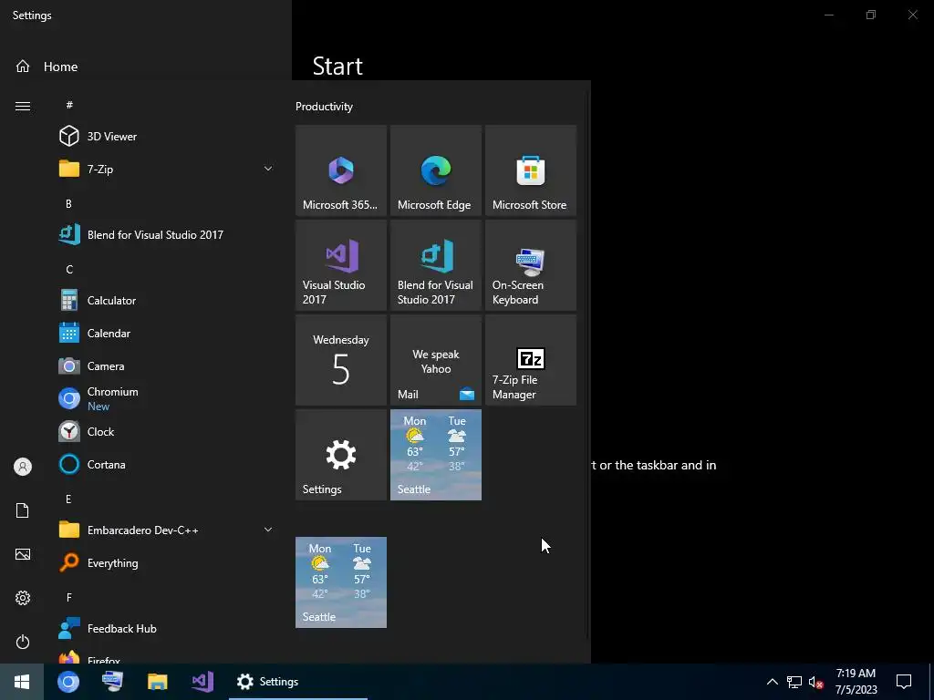Open the lower ungrouped Seattle weather tile

coord(341,582)
